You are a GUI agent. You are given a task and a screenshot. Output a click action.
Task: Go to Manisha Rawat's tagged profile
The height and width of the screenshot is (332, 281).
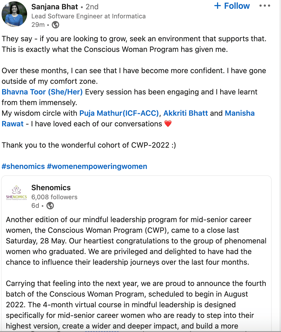point(240,113)
